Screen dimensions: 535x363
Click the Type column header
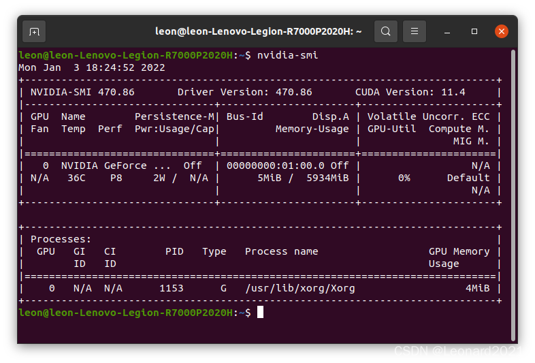tap(214, 252)
